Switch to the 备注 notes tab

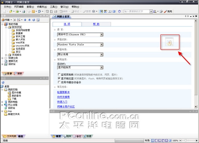(77, 136)
